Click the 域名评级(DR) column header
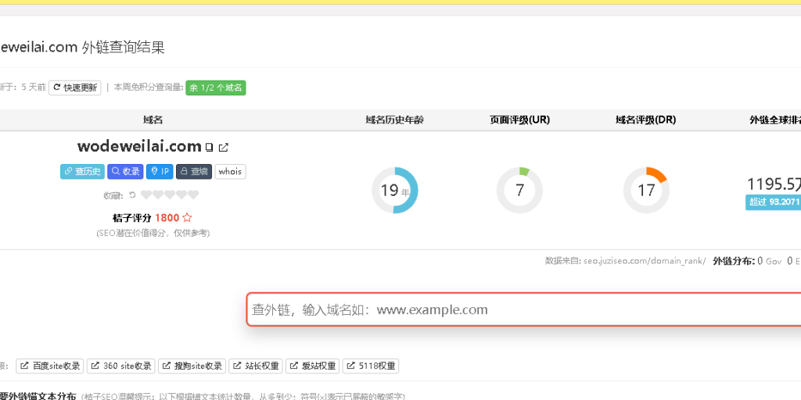This screenshot has width=801, height=400. pyautogui.click(x=645, y=120)
